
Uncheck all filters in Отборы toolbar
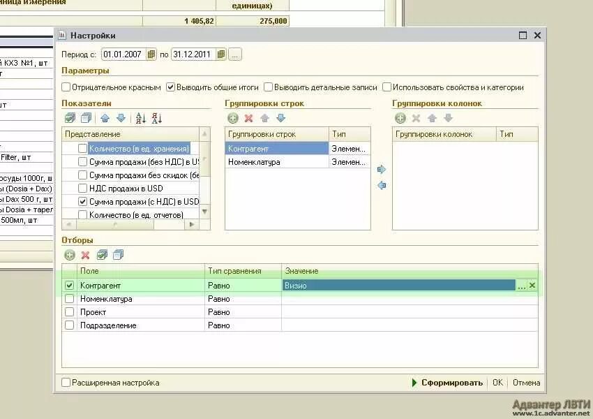pyautogui.click(x=119, y=255)
